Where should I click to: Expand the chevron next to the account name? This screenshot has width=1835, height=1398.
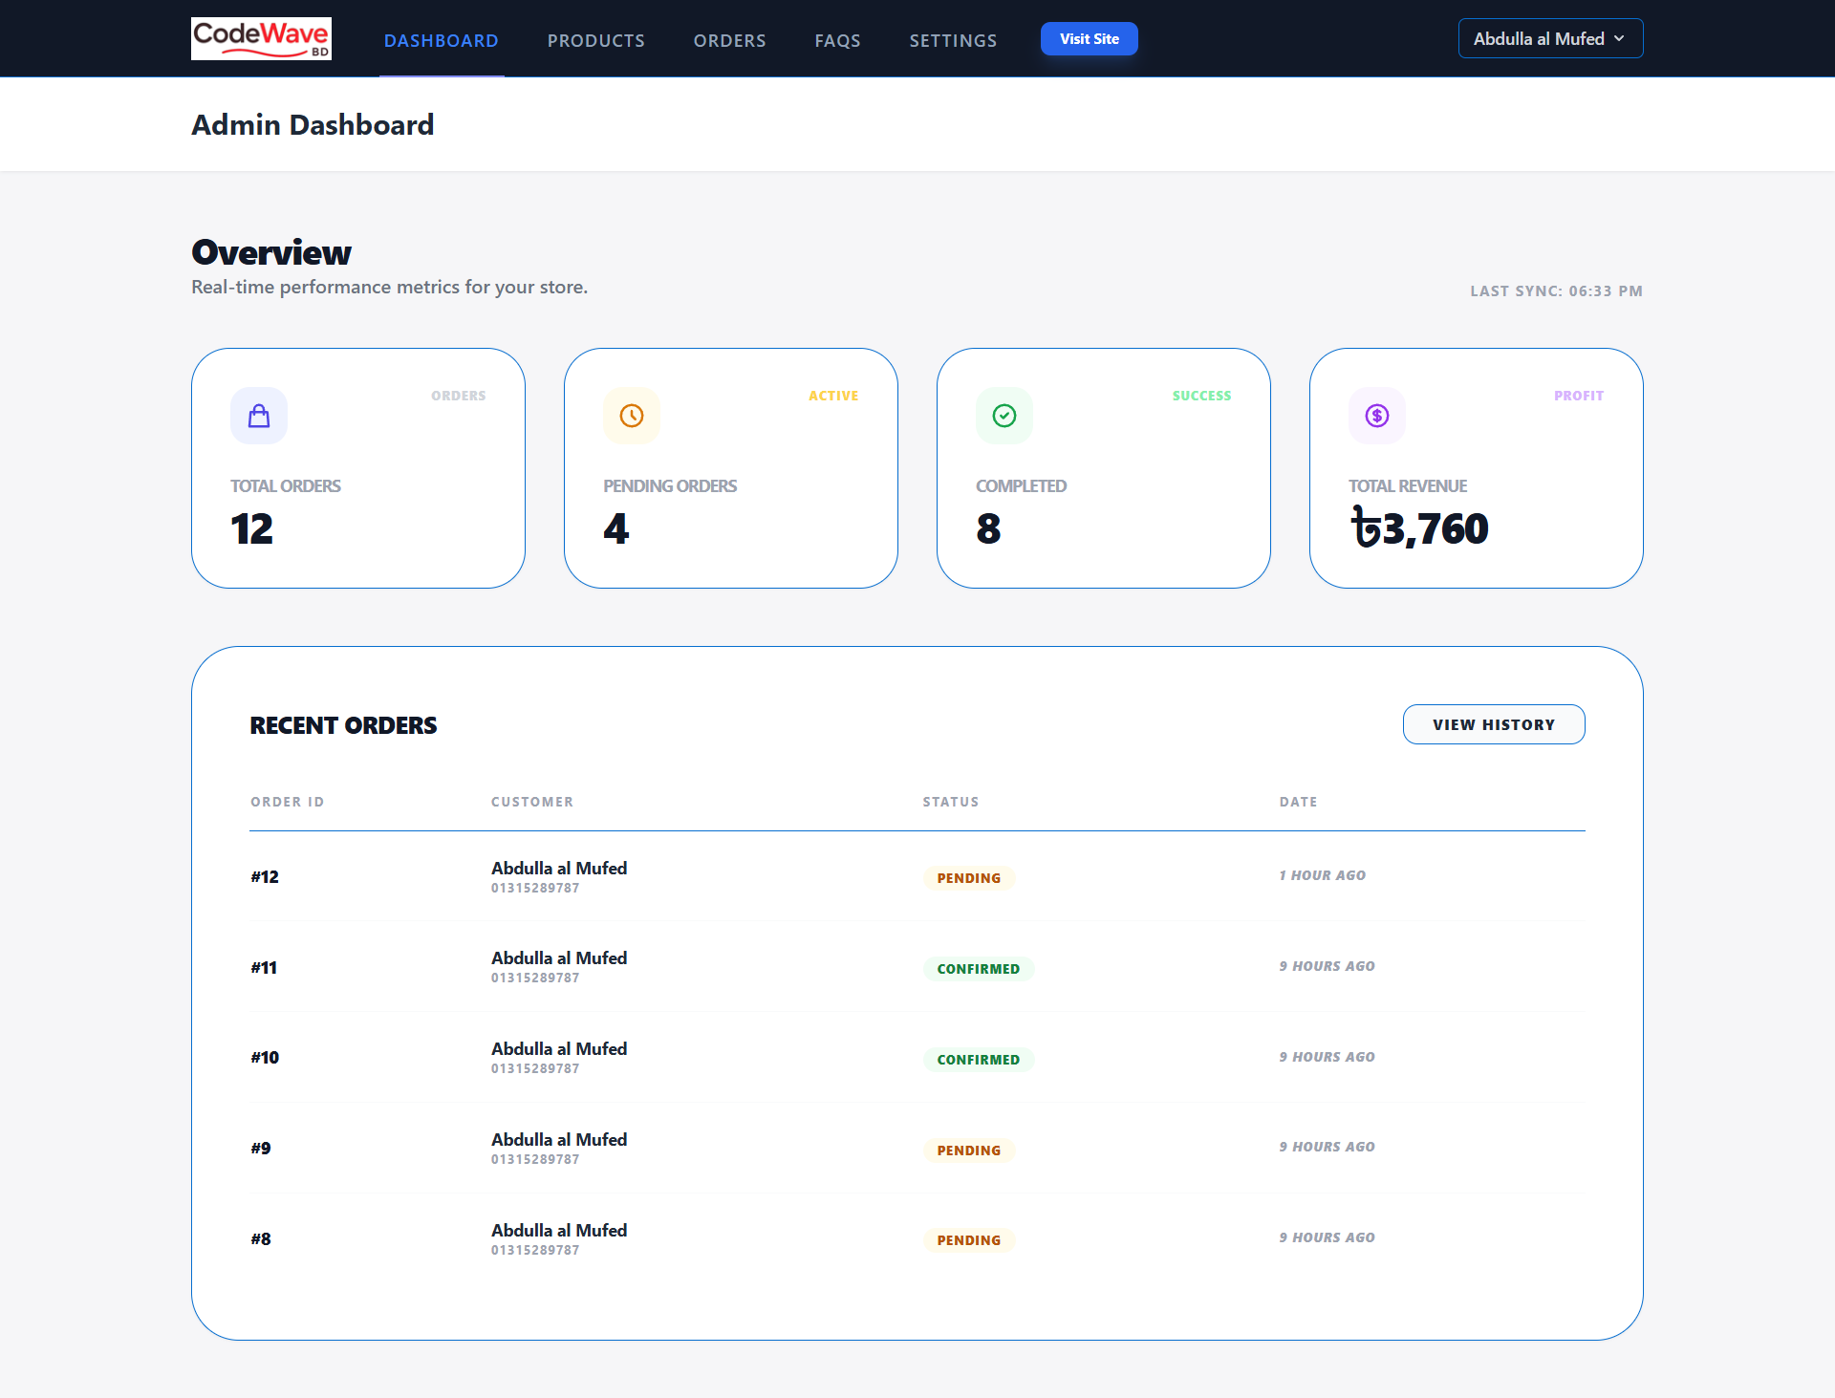(x=1619, y=38)
